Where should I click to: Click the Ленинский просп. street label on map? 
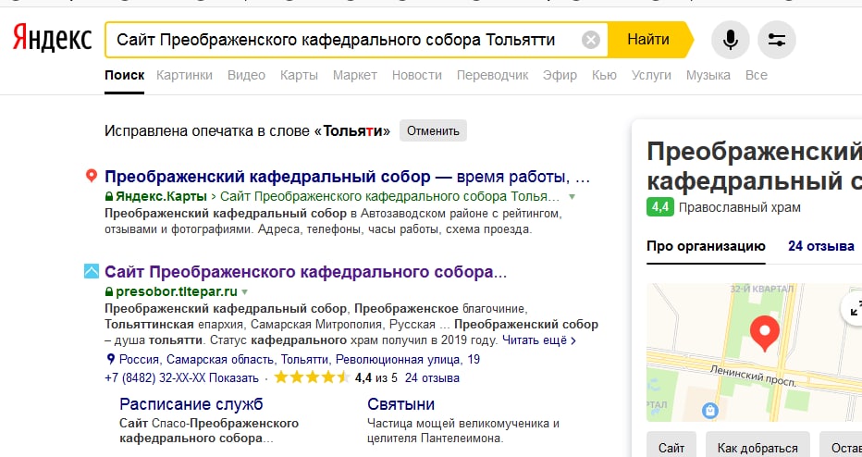753,377
